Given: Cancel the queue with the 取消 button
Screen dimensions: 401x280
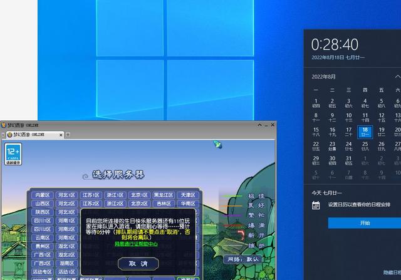Looking at the screenshot, I should pyautogui.click(x=138, y=263).
